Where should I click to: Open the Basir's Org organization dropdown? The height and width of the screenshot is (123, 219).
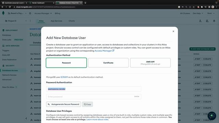click(17, 13)
